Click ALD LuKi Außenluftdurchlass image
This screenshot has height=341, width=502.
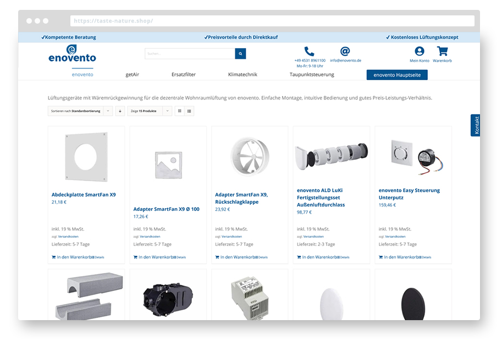point(332,156)
